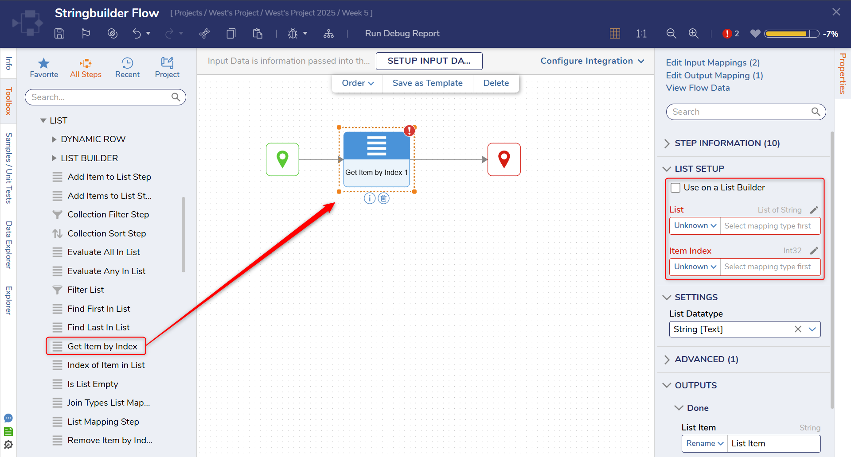
Task: Click the undo arrow icon
Action: pyautogui.click(x=137, y=34)
